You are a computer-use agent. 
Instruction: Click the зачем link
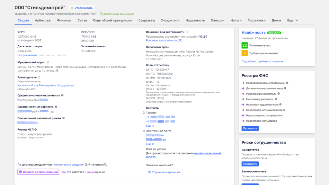click(91, 172)
